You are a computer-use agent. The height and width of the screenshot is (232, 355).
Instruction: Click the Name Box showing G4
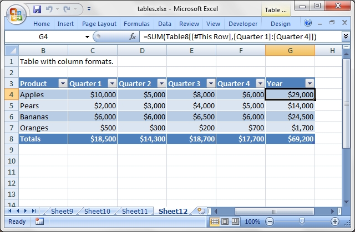point(43,37)
